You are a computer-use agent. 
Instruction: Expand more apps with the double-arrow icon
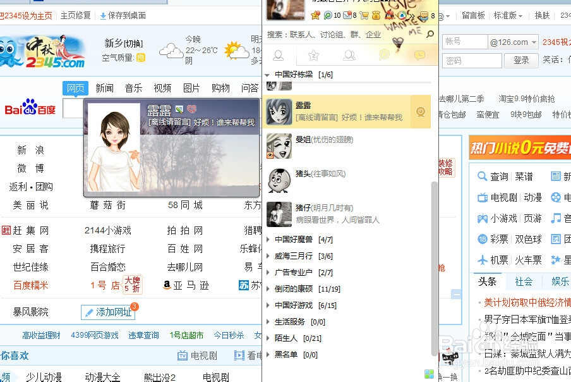point(412,16)
